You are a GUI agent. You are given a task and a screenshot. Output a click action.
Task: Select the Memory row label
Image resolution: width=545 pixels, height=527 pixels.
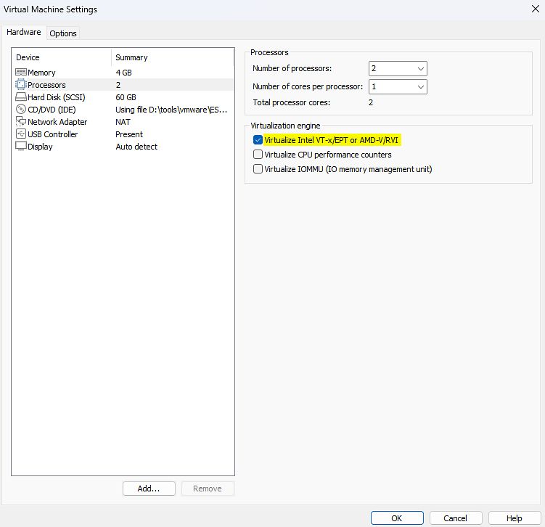coord(41,73)
